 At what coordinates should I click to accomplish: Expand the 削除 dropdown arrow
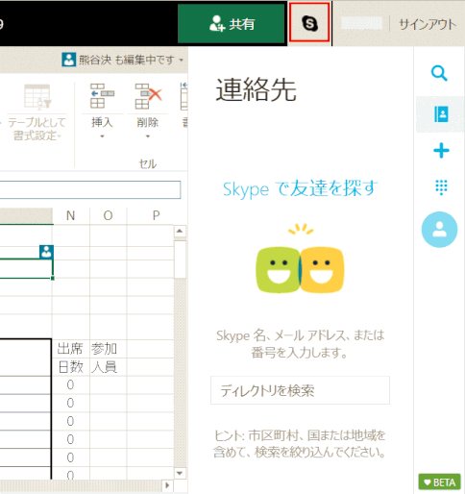pyautogui.click(x=148, y=136)
